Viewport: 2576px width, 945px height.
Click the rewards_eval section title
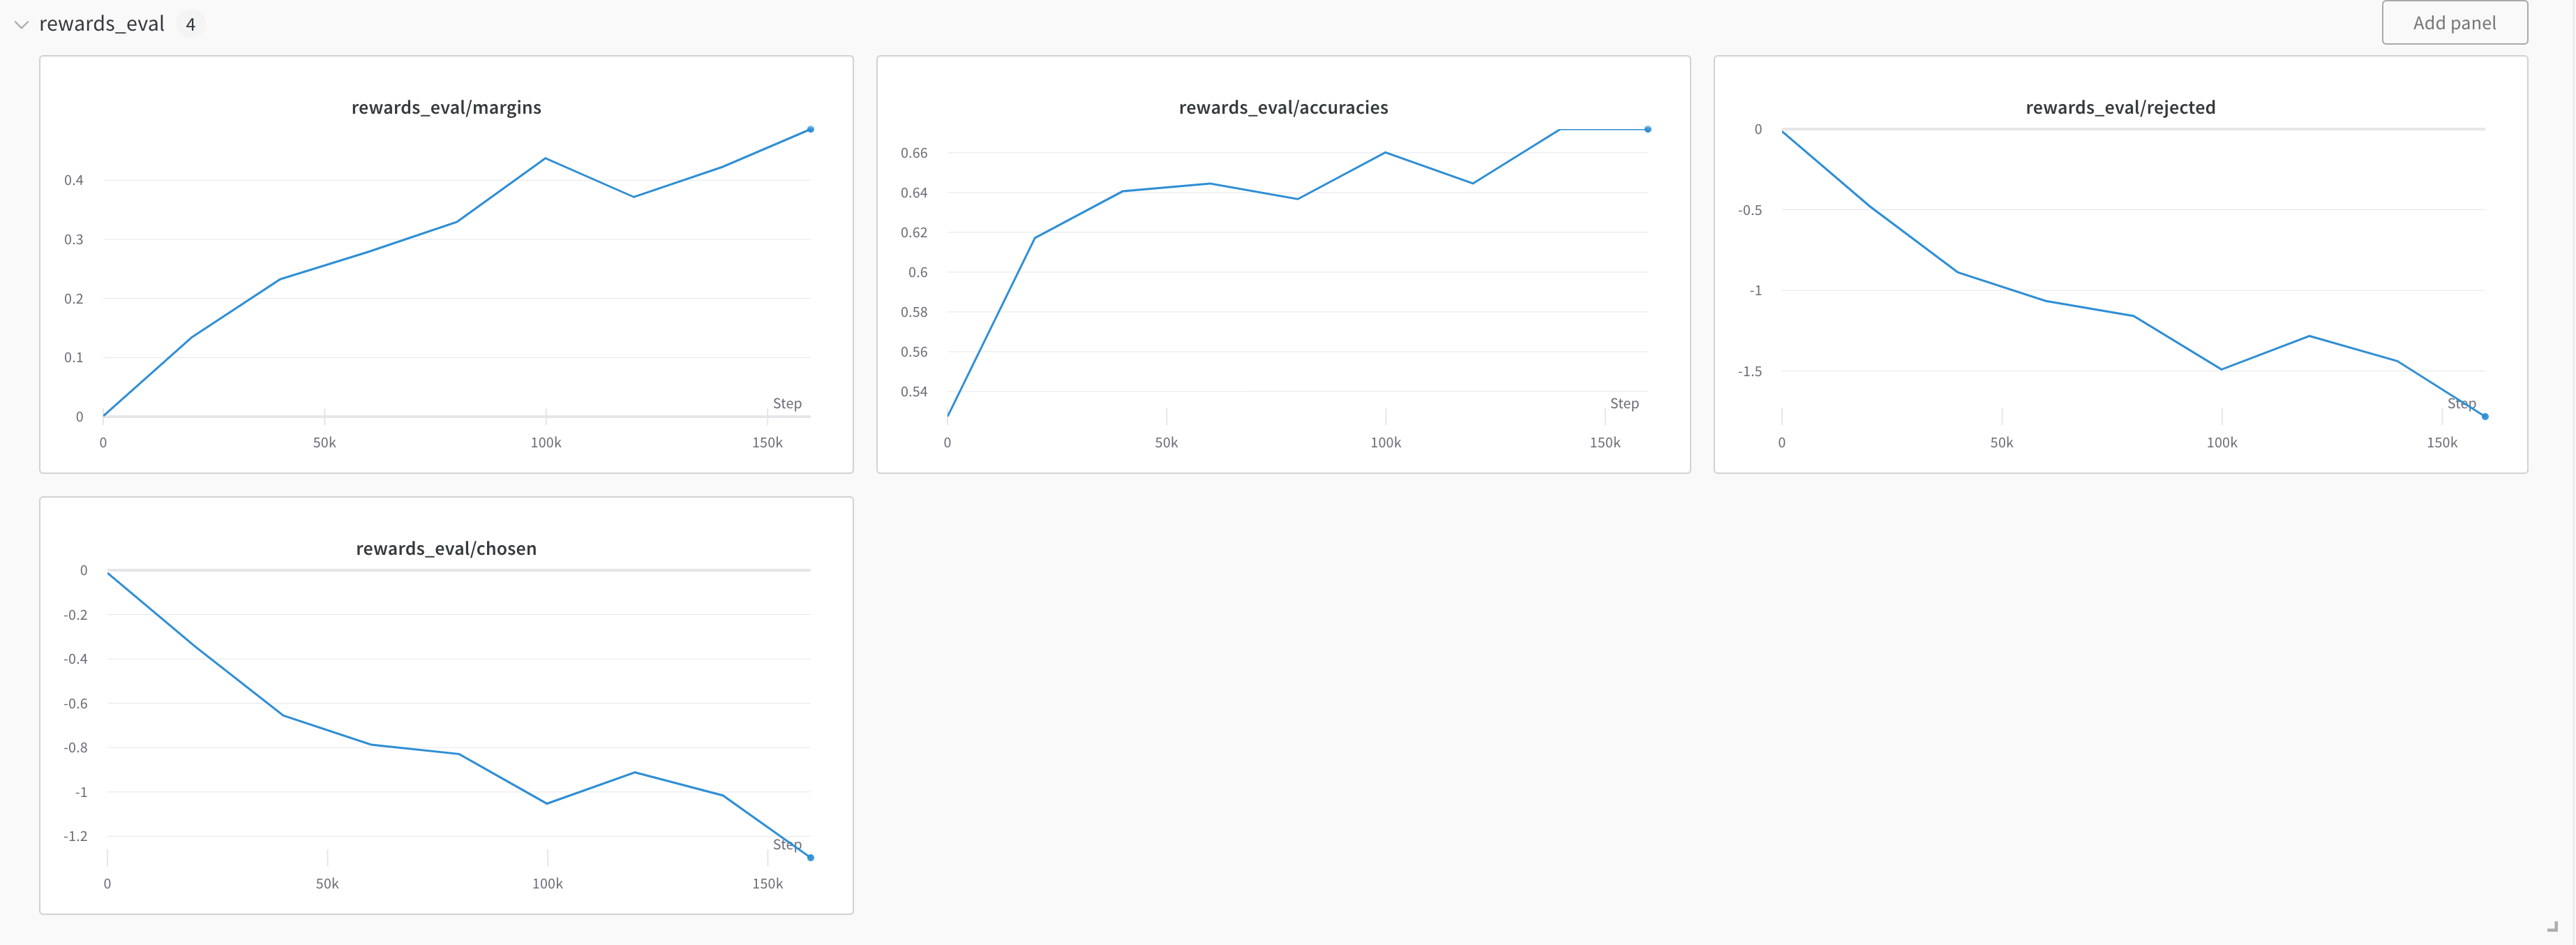point(101,24)
